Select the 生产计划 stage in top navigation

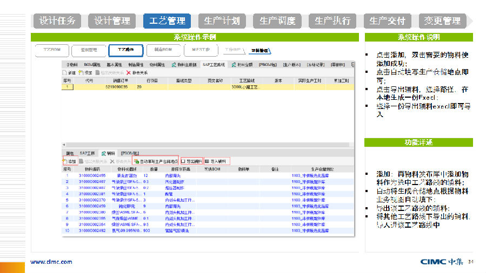click(x=222, y=21)
